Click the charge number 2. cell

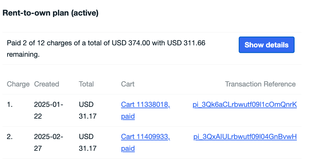(x=10, y=137)
